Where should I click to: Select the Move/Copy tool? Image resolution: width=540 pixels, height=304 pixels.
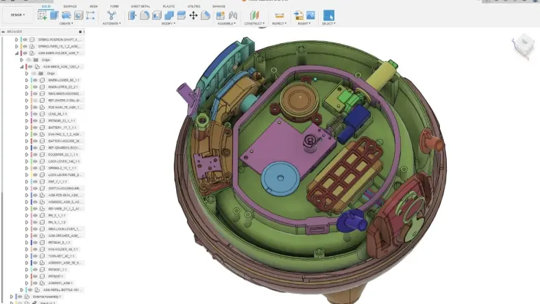click(193, 15)
